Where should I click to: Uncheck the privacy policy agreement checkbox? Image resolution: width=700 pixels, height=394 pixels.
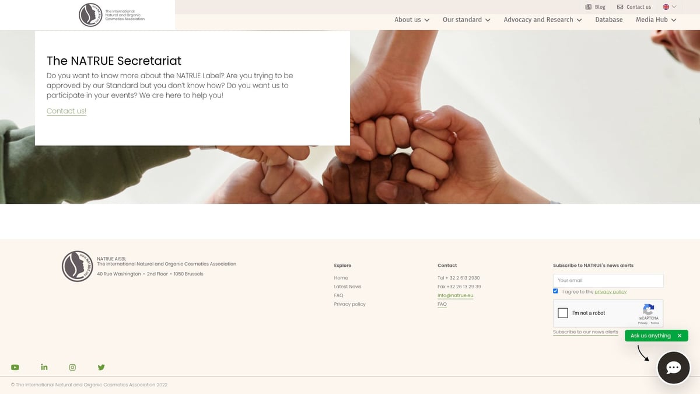pos(555,291)
